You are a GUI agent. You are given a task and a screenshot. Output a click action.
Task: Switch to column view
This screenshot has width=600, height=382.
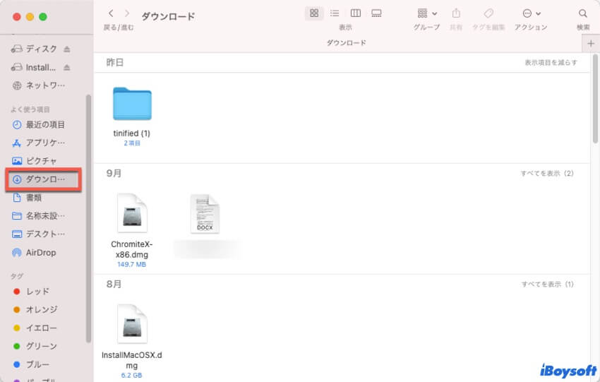(356, 13)
